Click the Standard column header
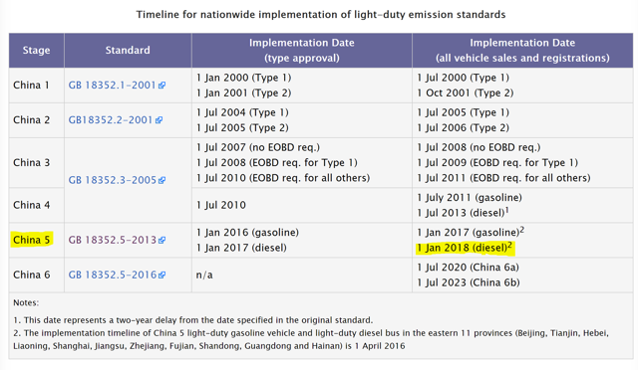The width and height of the screenshot is (638, 370). (128, 51)
